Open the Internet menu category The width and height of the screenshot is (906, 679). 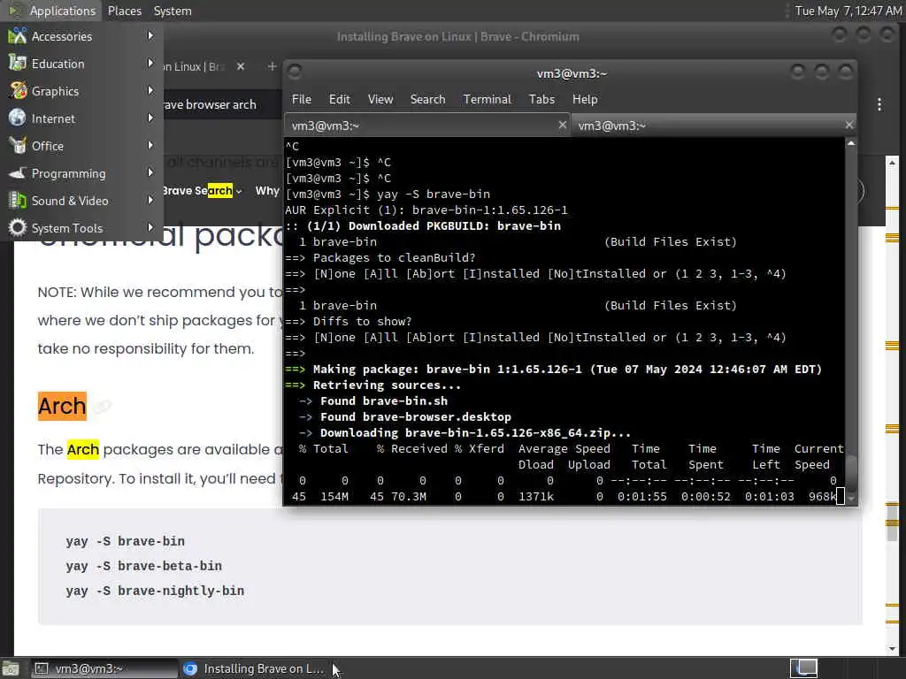click(x=81, y=118)
